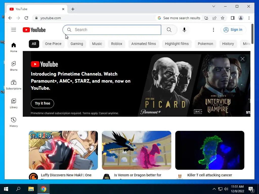
Task: Open Windows notification center
Action: 251,189
